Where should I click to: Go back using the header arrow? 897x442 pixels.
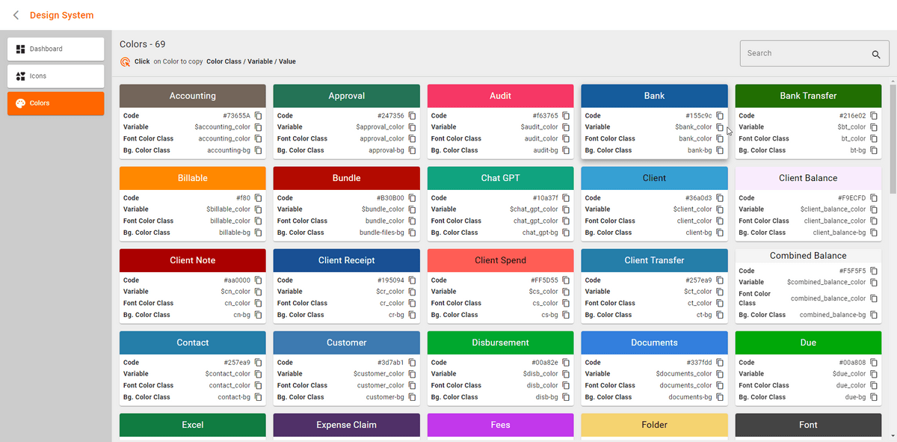[x=16, y=15]
